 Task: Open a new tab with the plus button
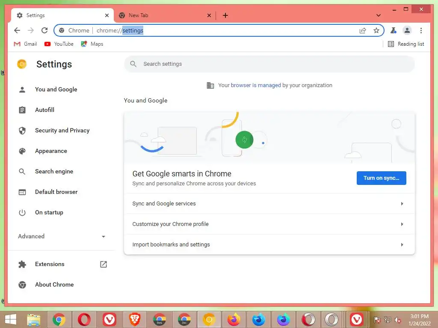point(225,15)
